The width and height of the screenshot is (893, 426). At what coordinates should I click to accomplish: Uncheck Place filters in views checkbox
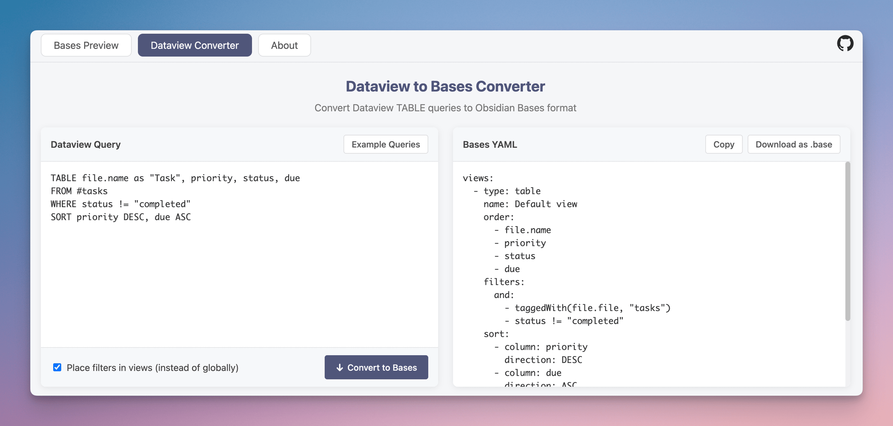(57, 367)
